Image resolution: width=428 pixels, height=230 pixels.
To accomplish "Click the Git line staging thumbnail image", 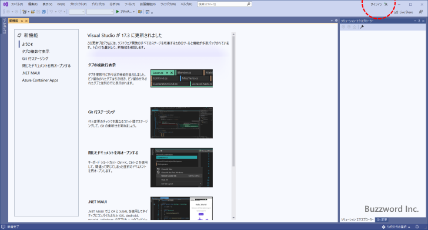I will pos(182,123).
